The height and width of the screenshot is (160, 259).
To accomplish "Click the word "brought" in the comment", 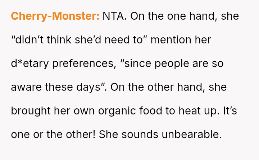I will coord(31,111).
